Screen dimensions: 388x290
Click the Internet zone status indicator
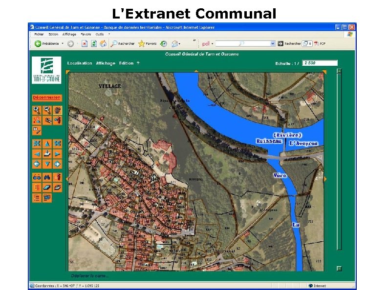pos(317,286)
